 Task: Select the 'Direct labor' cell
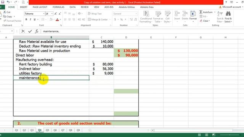tap(51, 55)
